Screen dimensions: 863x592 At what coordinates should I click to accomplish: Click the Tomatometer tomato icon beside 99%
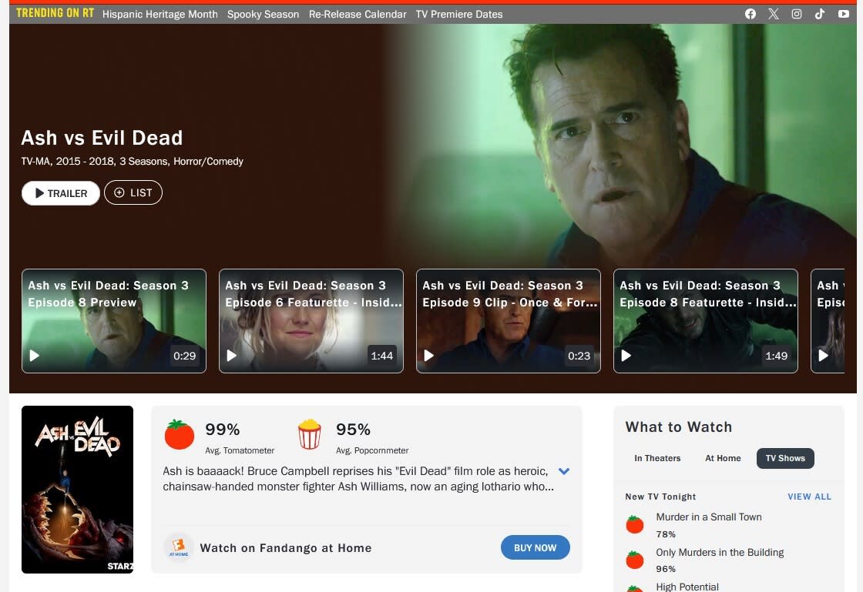(x=180, y=434)
